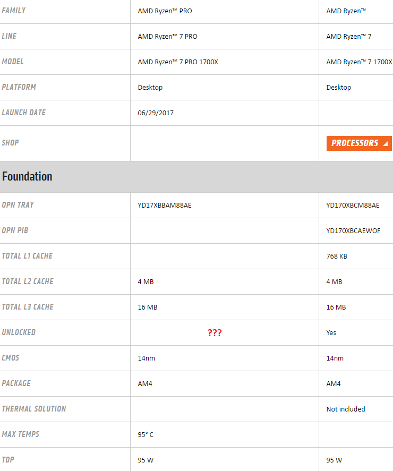Click the AMD Ryzen™ PRO family value
Screen dimensions: 393x471
click(x=165, y=11)
